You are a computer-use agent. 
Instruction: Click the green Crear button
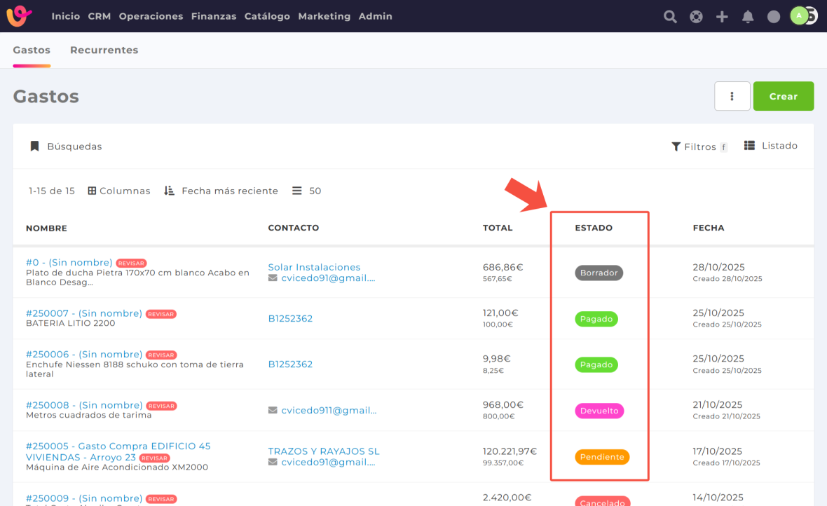(x=783, y=96)
